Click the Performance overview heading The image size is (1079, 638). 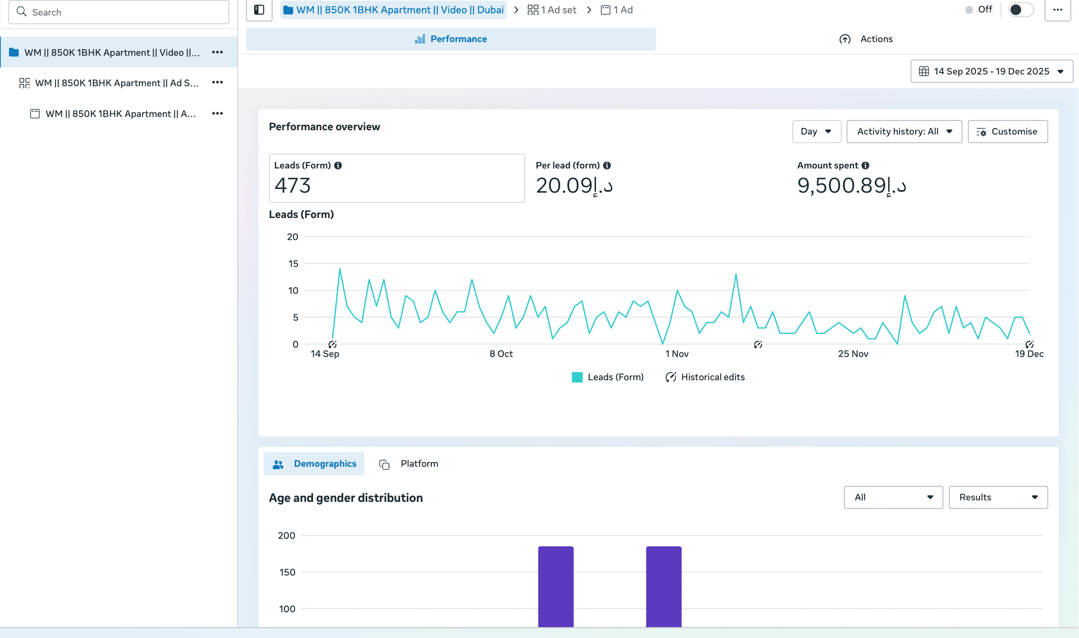[x=324, y=127]
